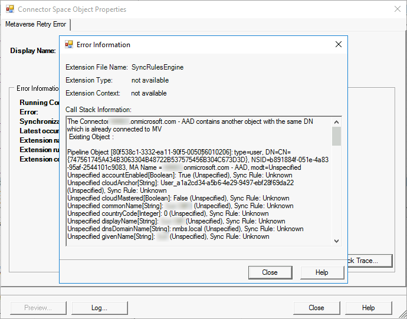Click the 'Latest occur' label behind the dialog
The height and width of the screenshot is (319, 407).
(x=40, y=131)
